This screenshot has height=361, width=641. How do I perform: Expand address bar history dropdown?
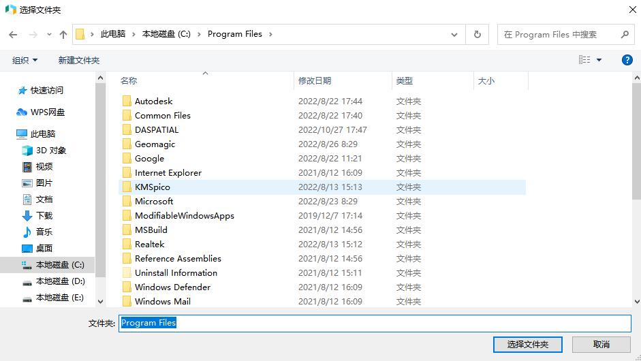pyautogui.click(x=454, y=35)
